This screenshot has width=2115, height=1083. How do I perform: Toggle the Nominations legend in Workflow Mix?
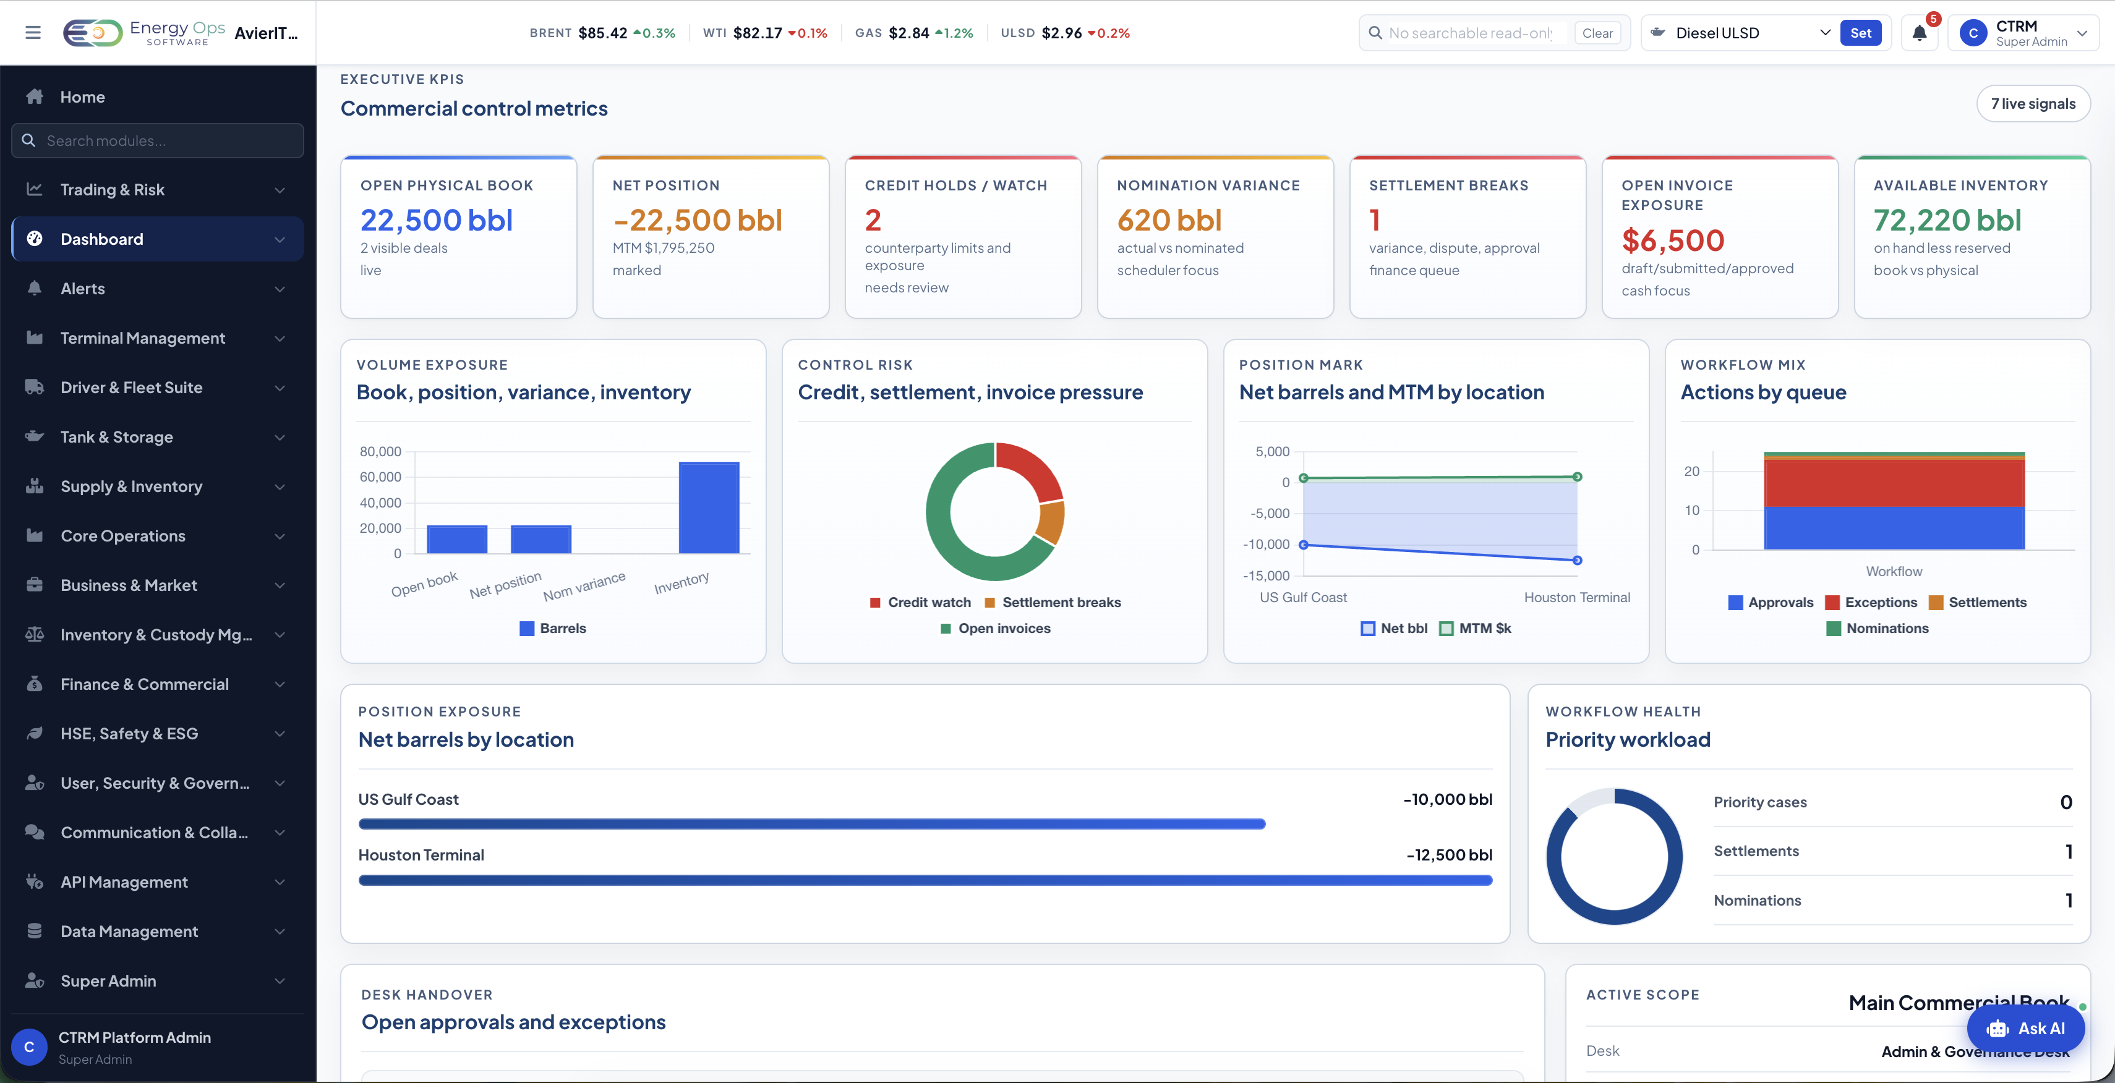click(1878, 629)
